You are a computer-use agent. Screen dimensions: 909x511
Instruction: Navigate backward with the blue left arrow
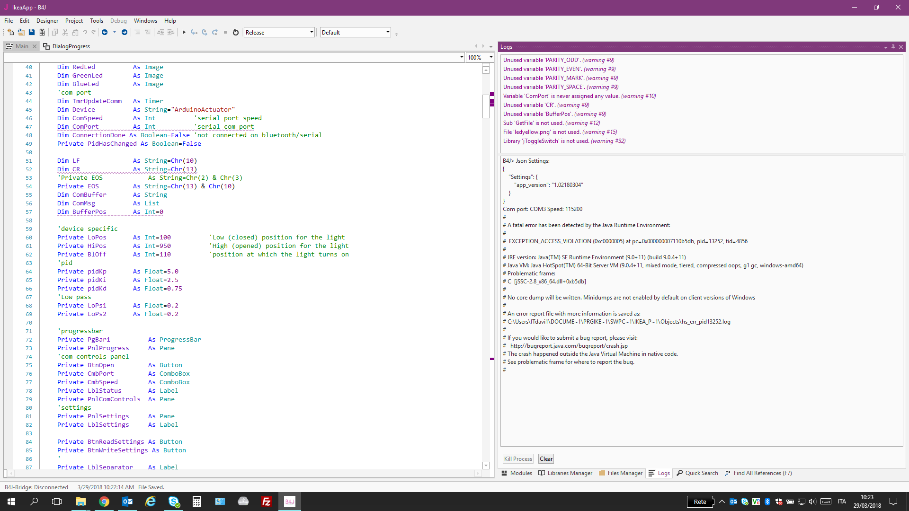pos(105,32)
